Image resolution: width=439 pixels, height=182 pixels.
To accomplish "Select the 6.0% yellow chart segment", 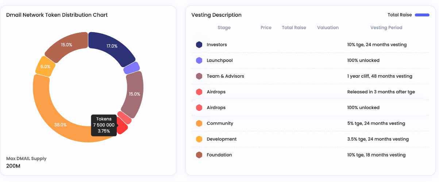I will 45,66.
